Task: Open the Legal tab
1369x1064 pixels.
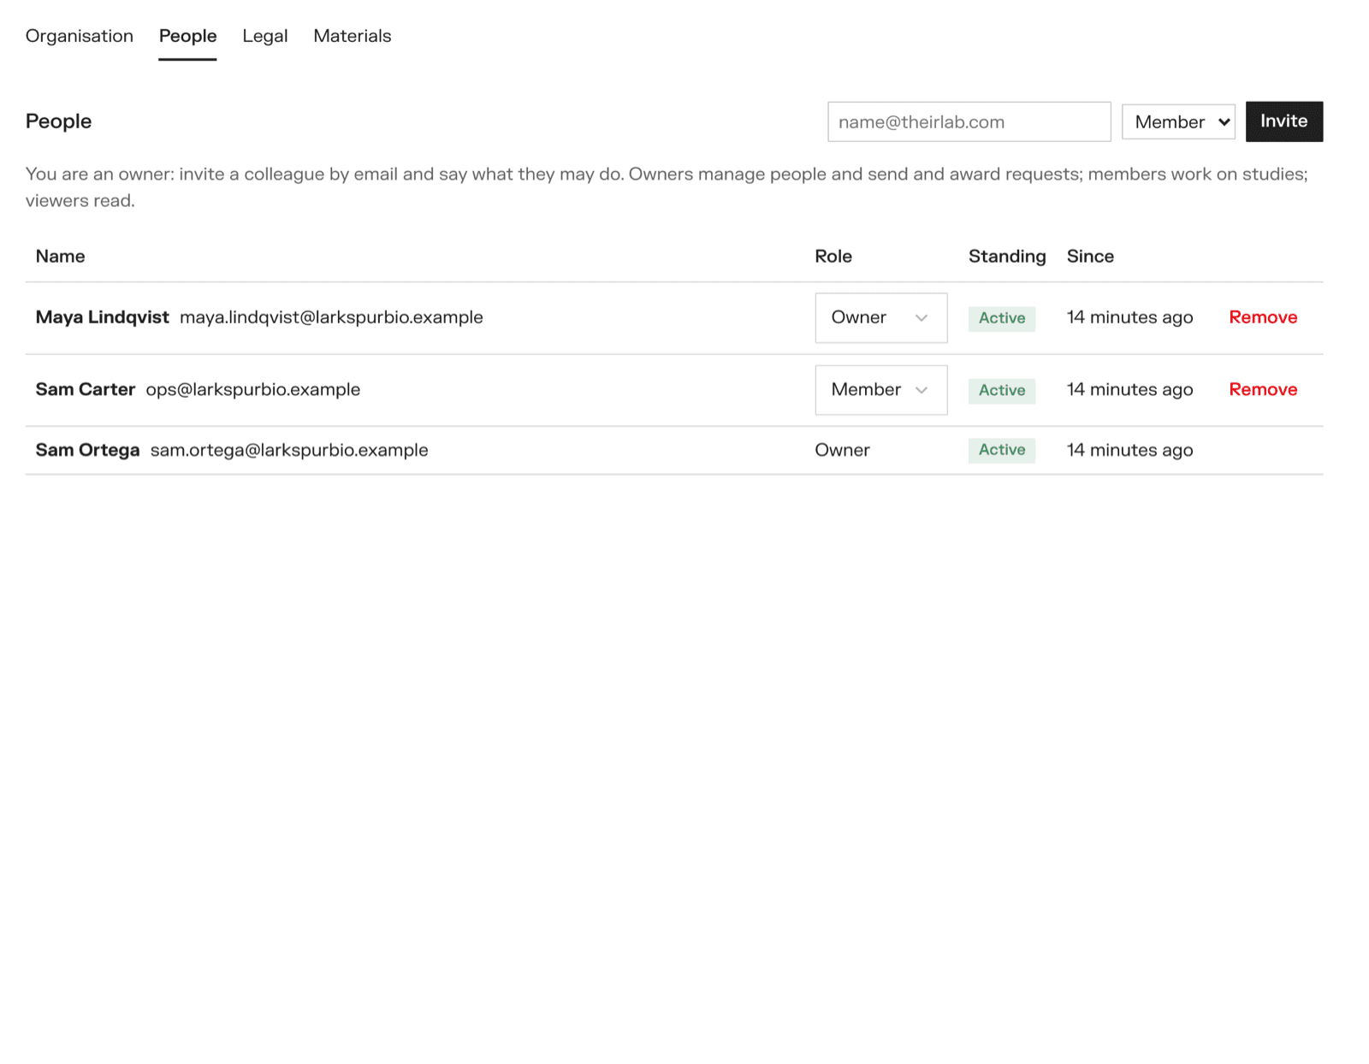Action: tap(265, 36)
